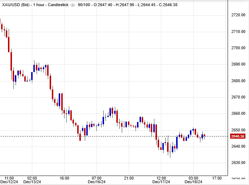Select the Dec/18/24 03:00 time axis label

193,180
